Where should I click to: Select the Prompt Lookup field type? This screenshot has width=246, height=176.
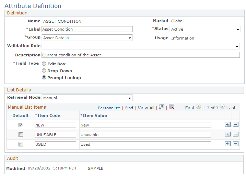44,77
